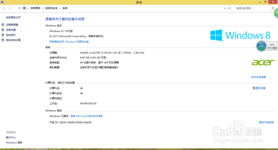Image resolution: width=278 pixels, height=150 pixels.
Task: Open 操作中心 under 另请参阅
Action: click(11, 137)
